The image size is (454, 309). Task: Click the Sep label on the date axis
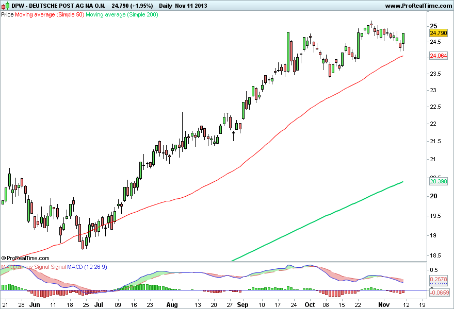tap(242, 305)
